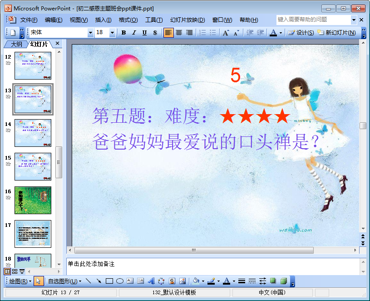Apply Fill Color paint bucket
The image size is (370, 301).
coord(196,281)
